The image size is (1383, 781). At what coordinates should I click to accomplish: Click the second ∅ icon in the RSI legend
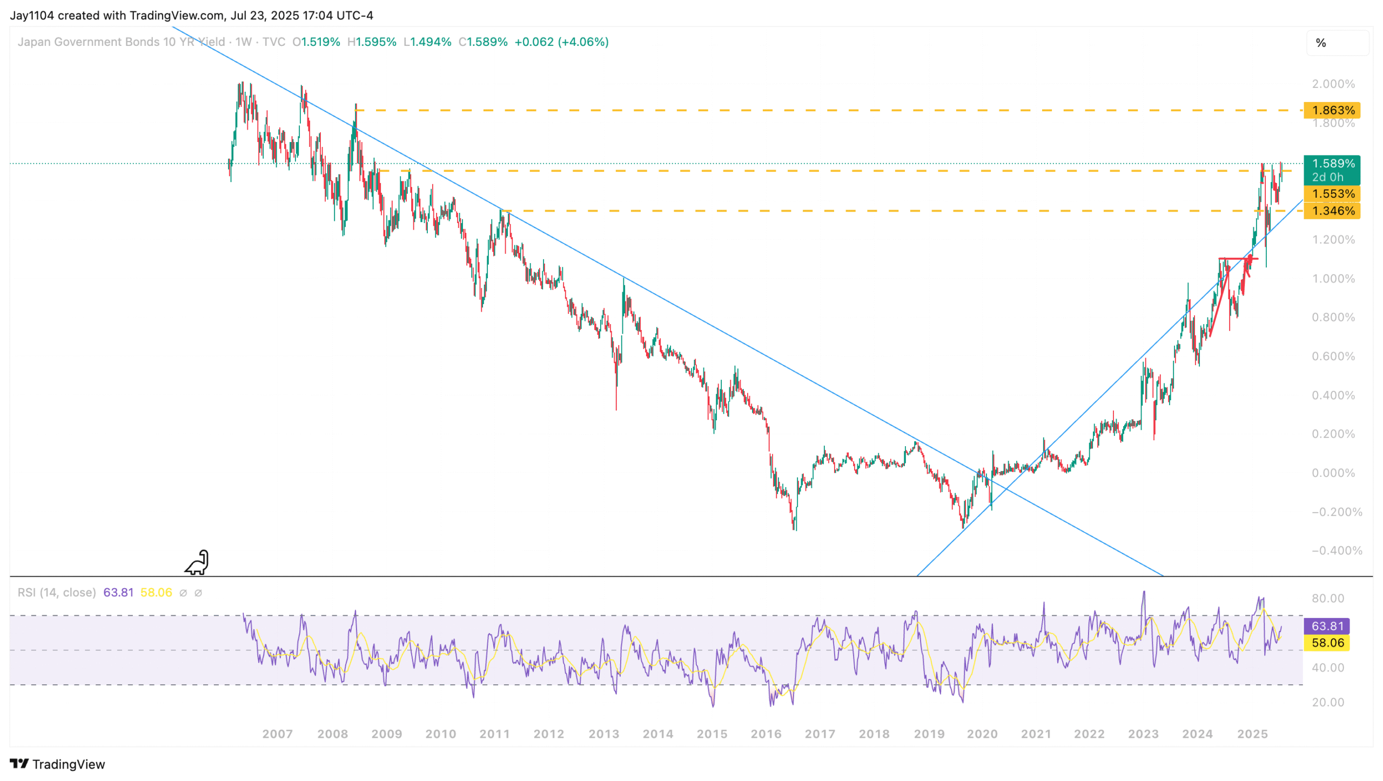pyautogui.click(x=198, y=592)
